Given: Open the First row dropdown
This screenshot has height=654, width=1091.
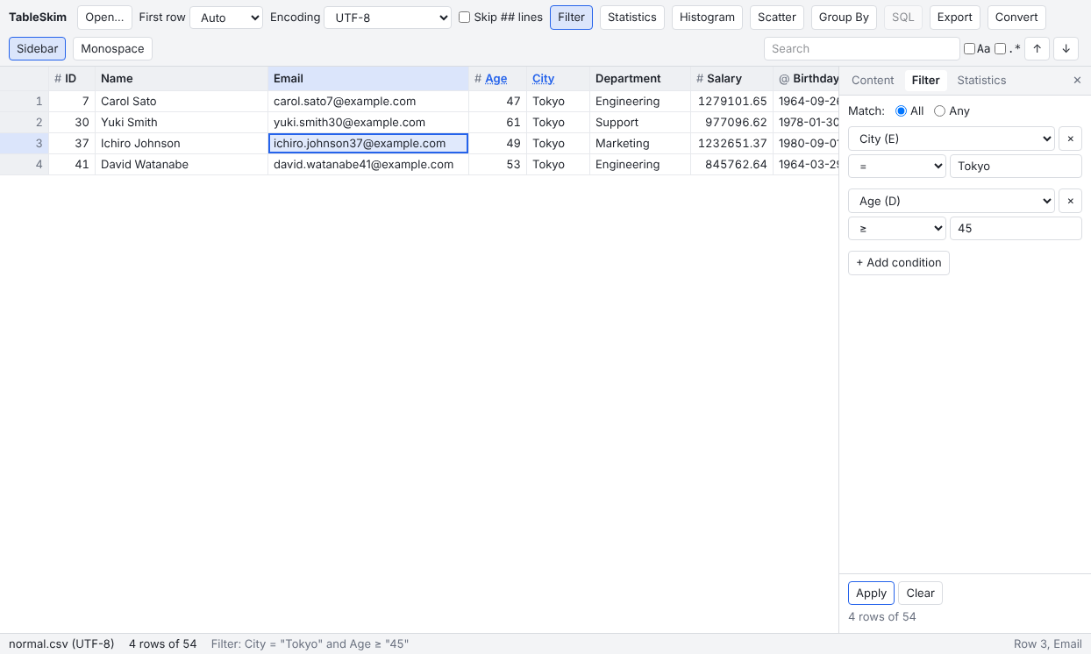Looking at the screenshot, I should point(225,18).
